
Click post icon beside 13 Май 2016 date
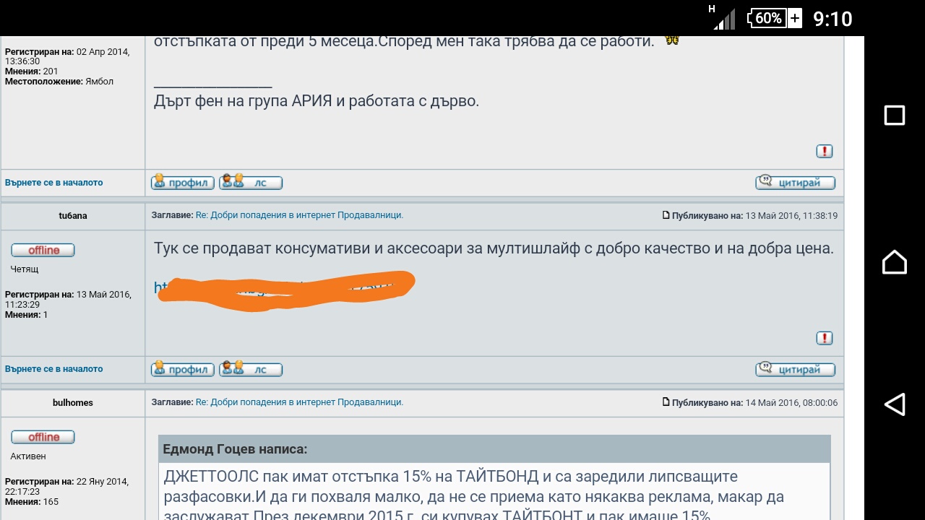(x=666, y=215)
